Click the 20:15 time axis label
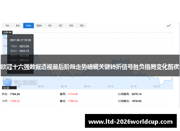The image size is (180, 131). 41,86
